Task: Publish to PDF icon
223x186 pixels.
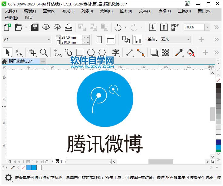Action: (175, 27)
